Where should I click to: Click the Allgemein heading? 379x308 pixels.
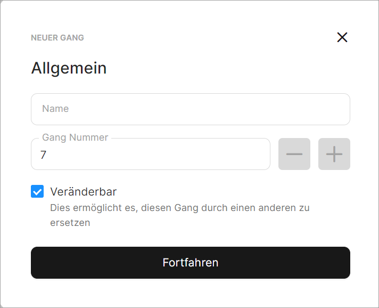pos(69,68)
